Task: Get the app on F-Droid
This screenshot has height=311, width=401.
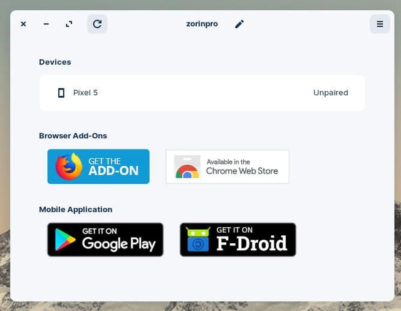Action: click(x=238, y=240)
